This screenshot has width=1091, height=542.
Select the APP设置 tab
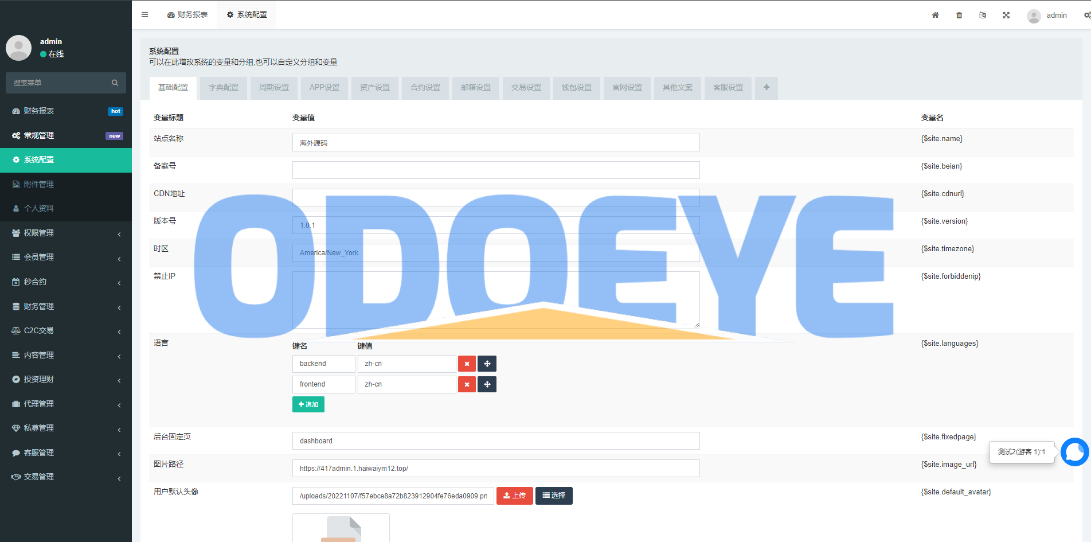point(324,88)
